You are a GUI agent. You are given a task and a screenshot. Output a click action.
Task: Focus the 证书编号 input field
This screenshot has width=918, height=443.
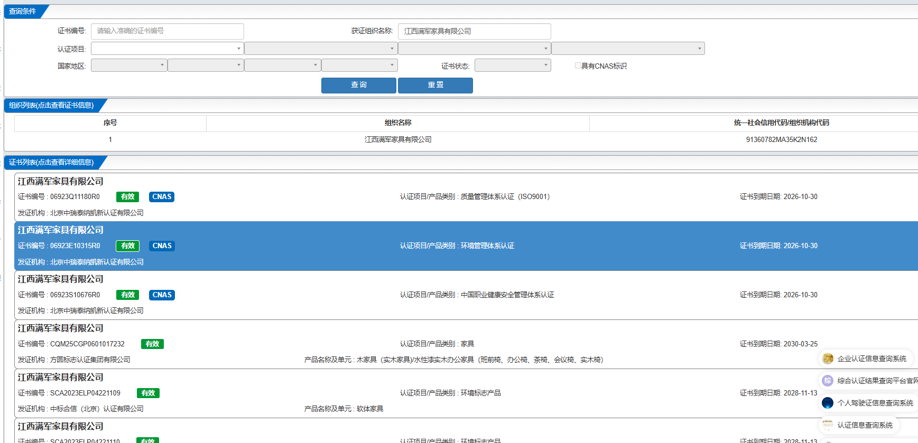[x=167, y=31]
